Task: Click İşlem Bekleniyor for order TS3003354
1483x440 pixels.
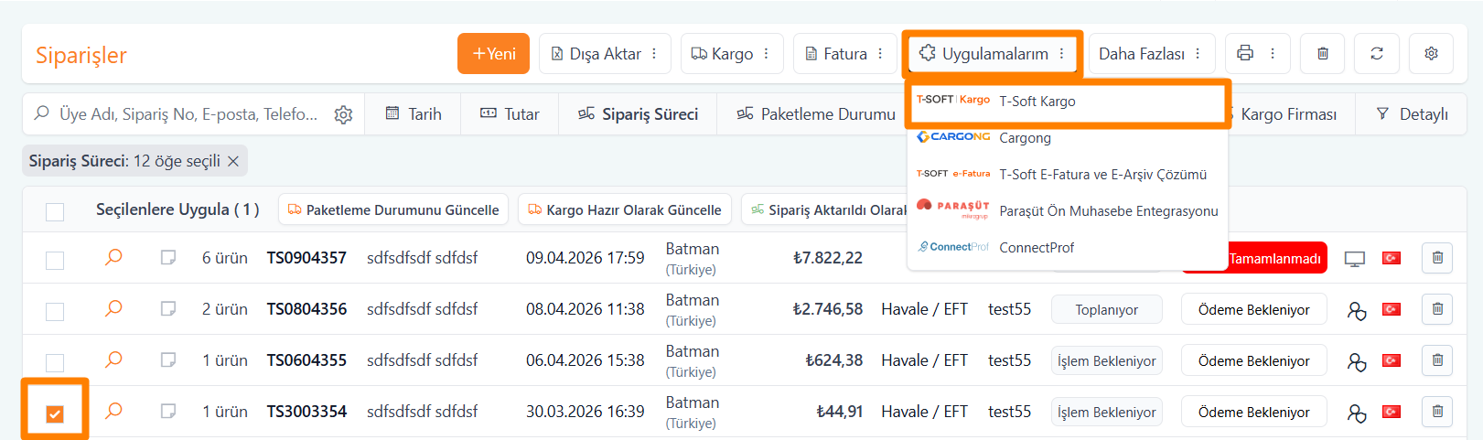Action: click(1107, 413)
